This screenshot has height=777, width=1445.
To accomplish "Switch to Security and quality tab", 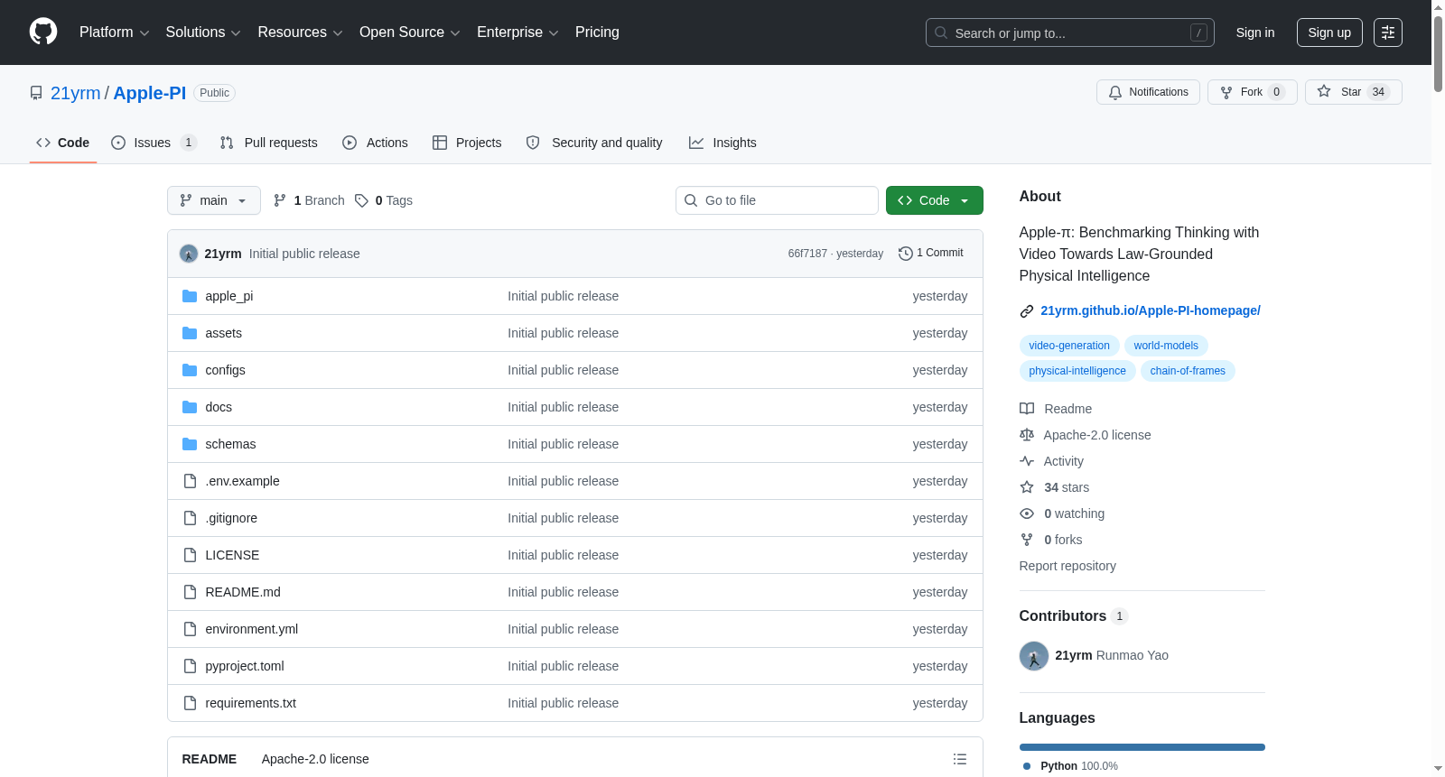I will (594, 143).
